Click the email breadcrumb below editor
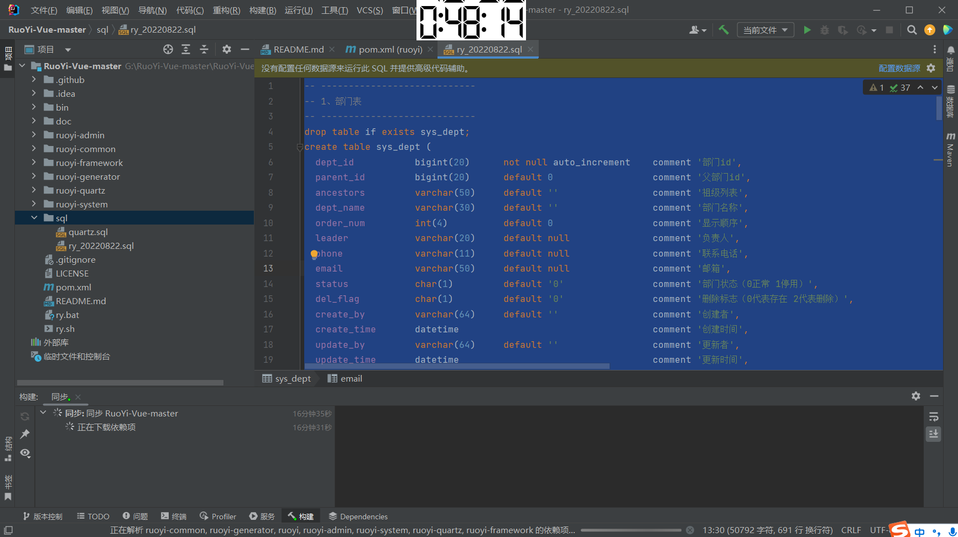The height and width of the screenshot is (537, 958). [x=345, y=378]
